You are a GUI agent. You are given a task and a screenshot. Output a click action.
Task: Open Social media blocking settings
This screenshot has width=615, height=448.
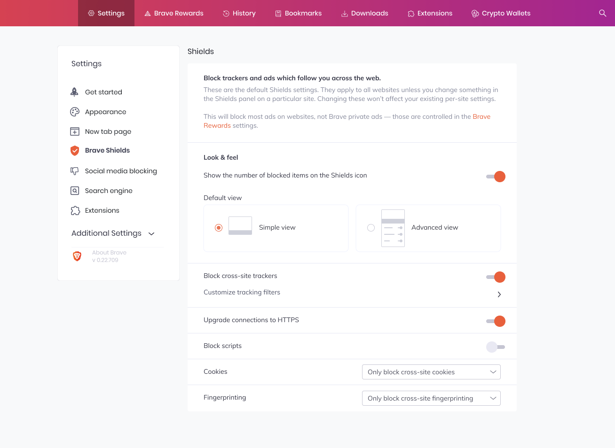pyautogui.click(x=121, y=171)
